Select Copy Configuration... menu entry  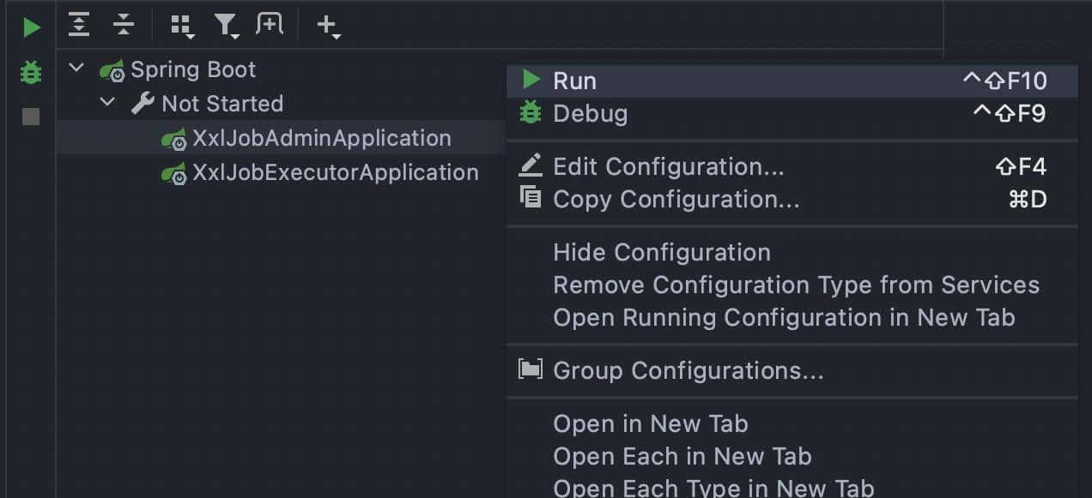[676, 199]
